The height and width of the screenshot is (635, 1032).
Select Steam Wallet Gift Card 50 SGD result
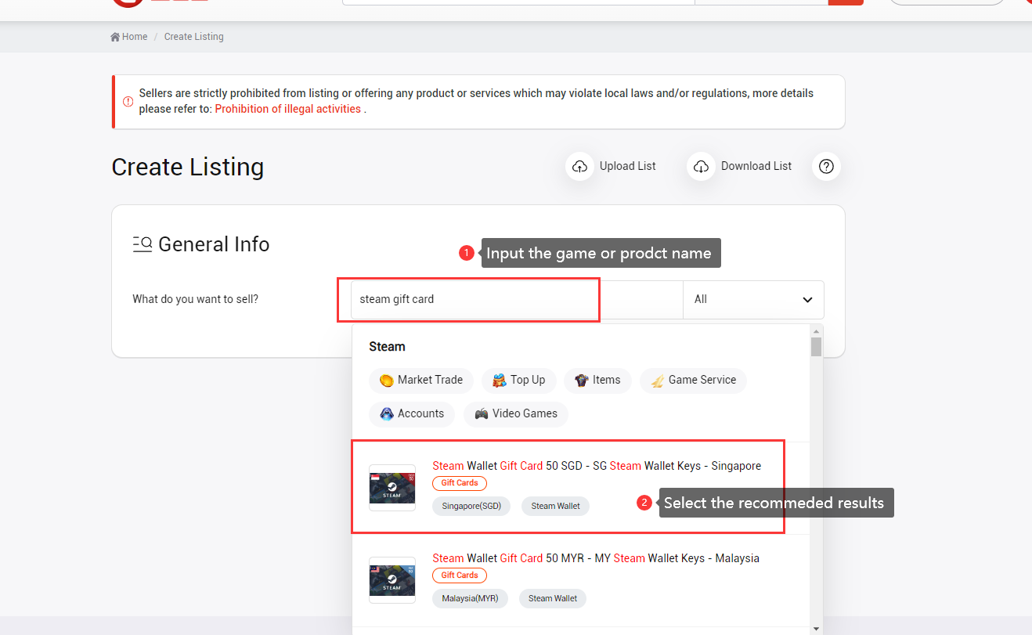[x=596, y=466]
